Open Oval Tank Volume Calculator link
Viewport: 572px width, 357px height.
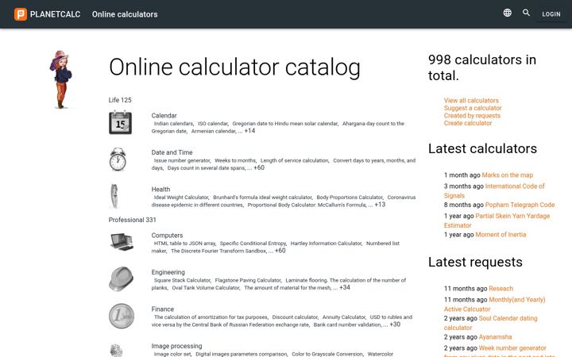click(206, 288)
